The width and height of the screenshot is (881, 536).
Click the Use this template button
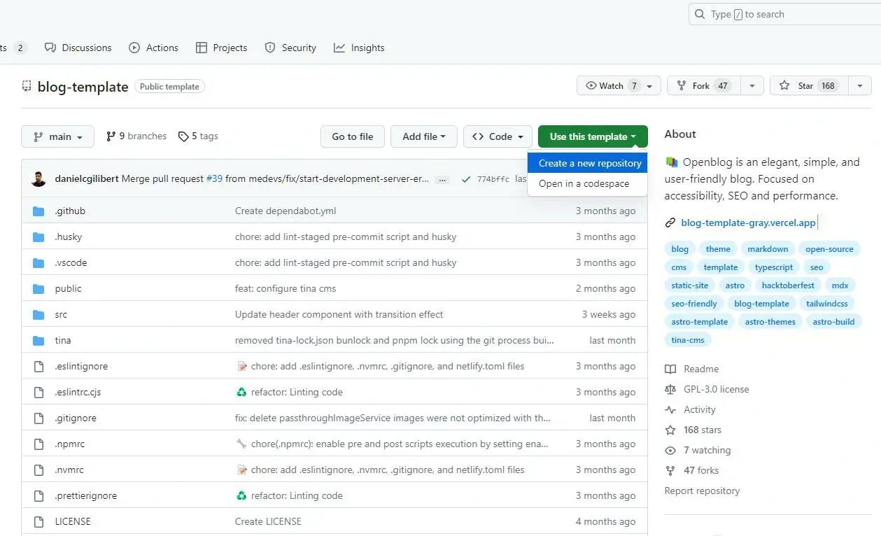[x=593, y=136]
